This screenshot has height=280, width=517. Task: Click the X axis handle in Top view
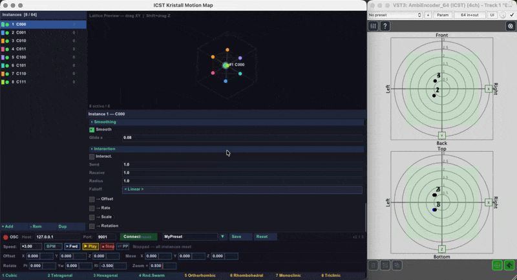(x=489, y=202)
